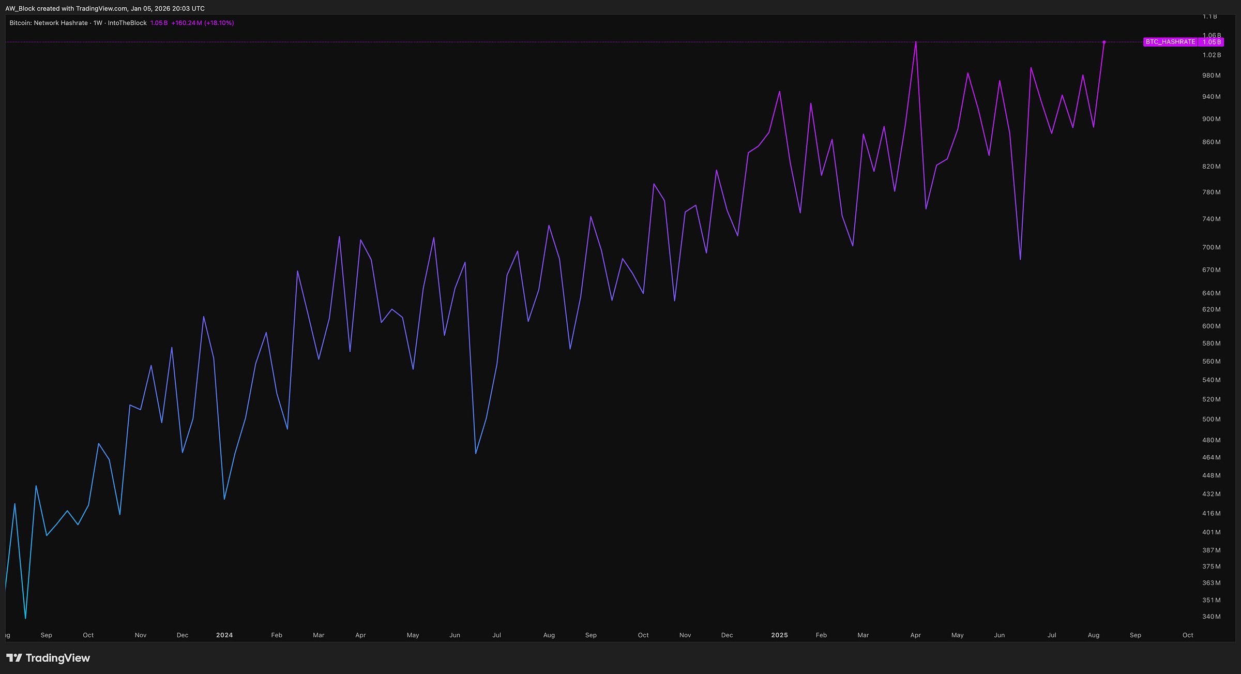Click the AW_Block created with TradingView.com header

105,9
